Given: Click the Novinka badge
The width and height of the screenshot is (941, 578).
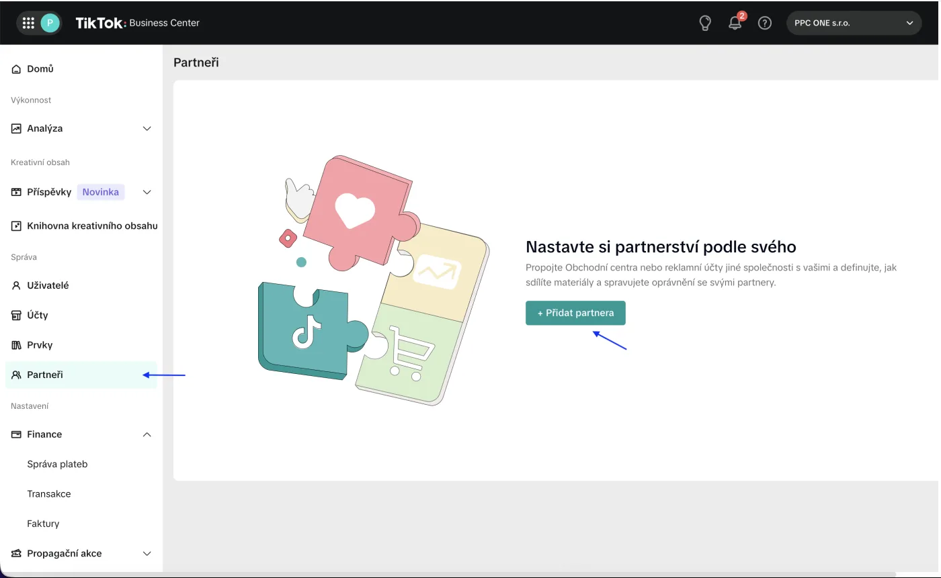Looking at the screenshot, I should tap(101, 192).
